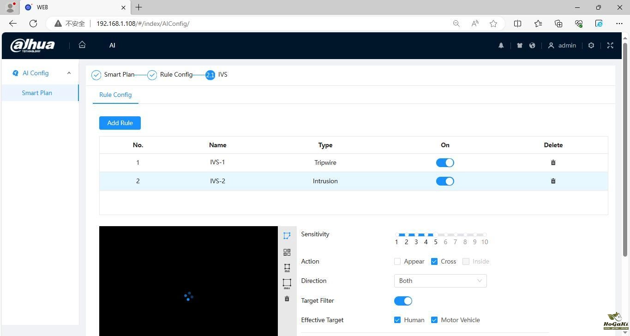
Task: Uncheck the Motor Vehicle target
Action: click(434, 320)
